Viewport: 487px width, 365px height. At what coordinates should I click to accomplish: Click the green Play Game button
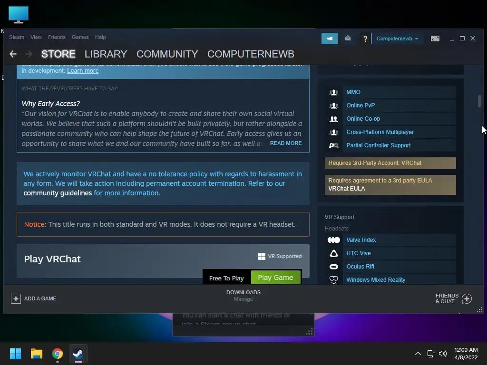coord(275,278)
